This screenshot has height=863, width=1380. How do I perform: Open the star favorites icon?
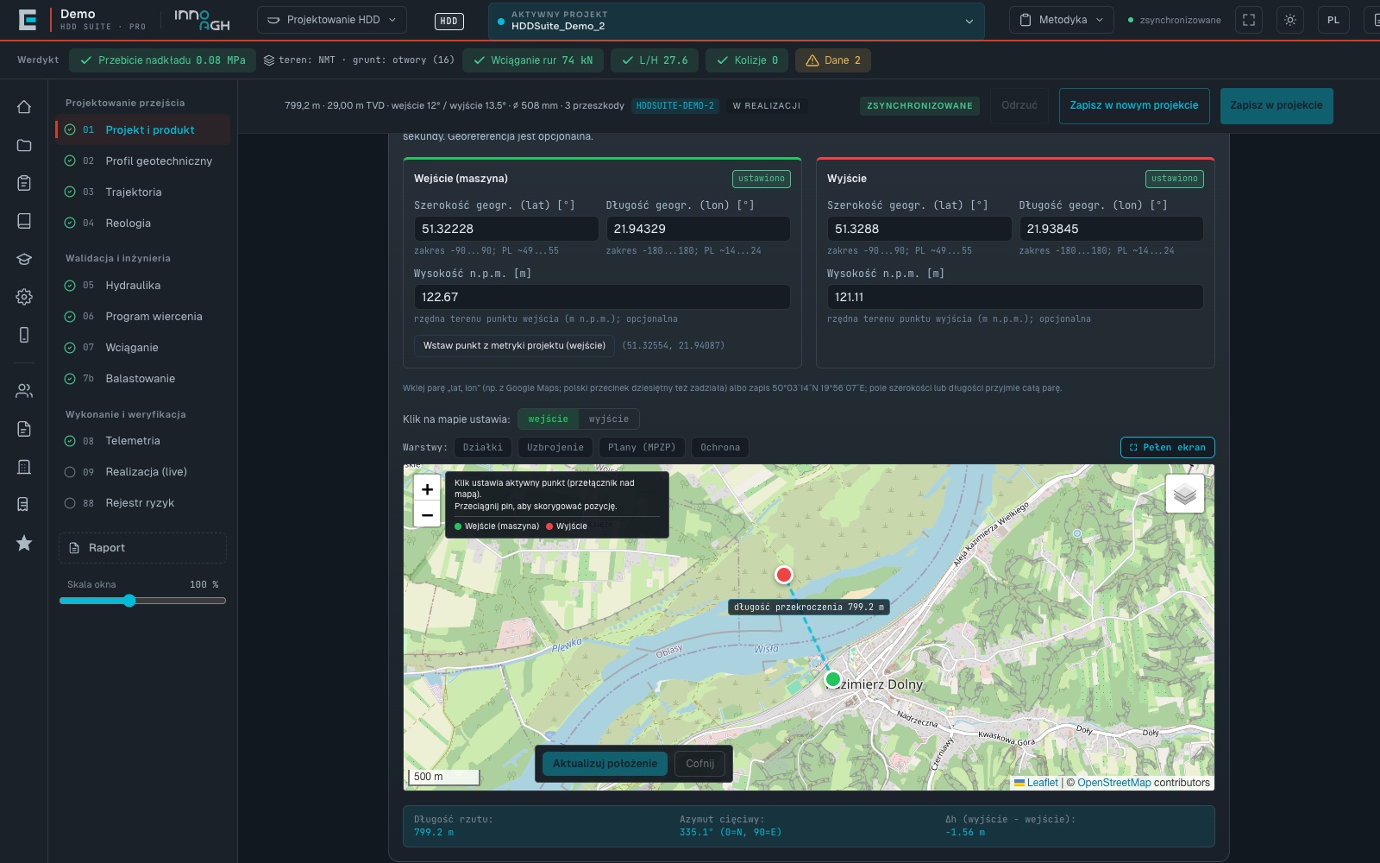[24, 543]
